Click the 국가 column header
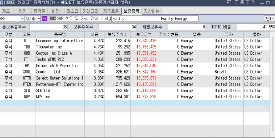This screenshot has height=138, width=275. point(229,34)
